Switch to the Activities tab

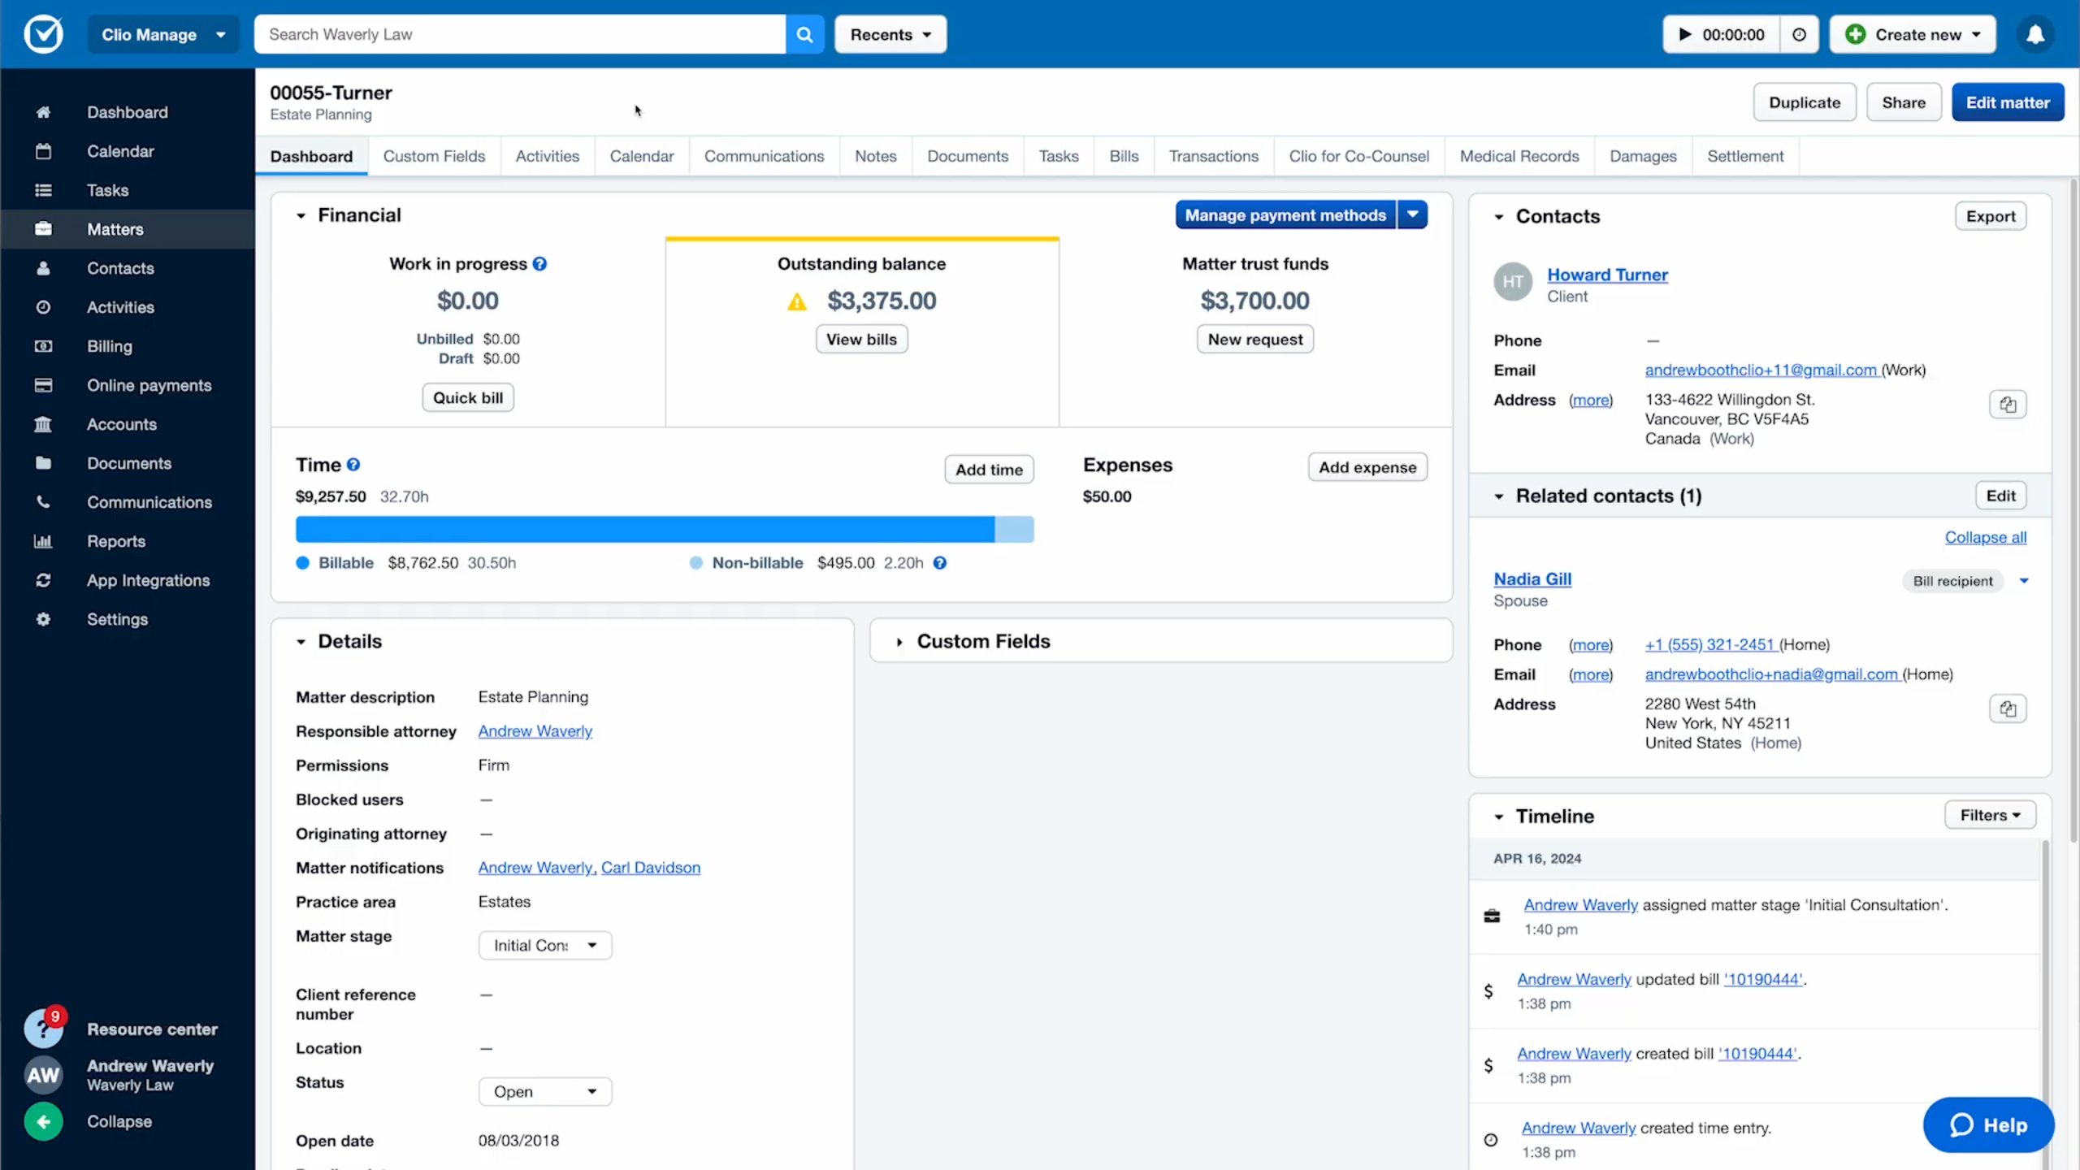[547, 156]
